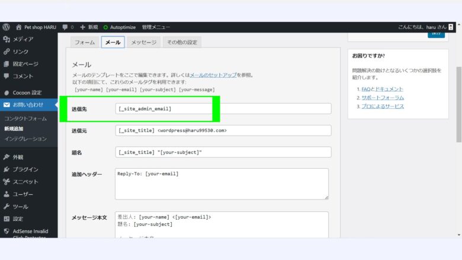
Task: Follow the メールのセットアップ link
Action: point(213,75)
